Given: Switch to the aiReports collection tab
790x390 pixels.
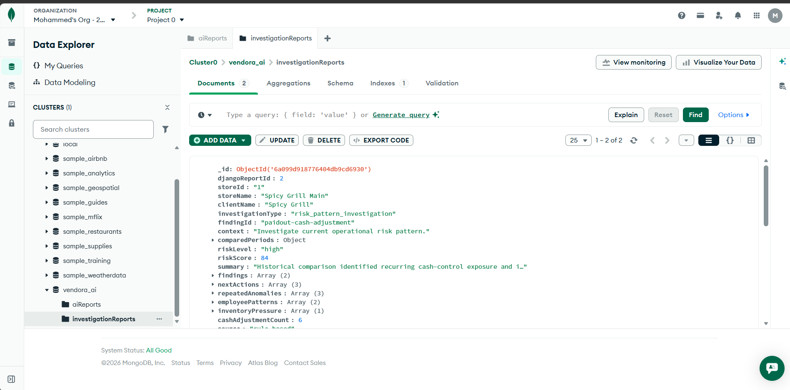Looking at the screenshot, I should tap(207, 38).
